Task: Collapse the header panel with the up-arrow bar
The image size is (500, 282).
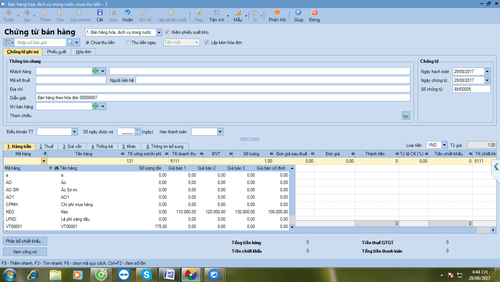Action: click(250, 139)
